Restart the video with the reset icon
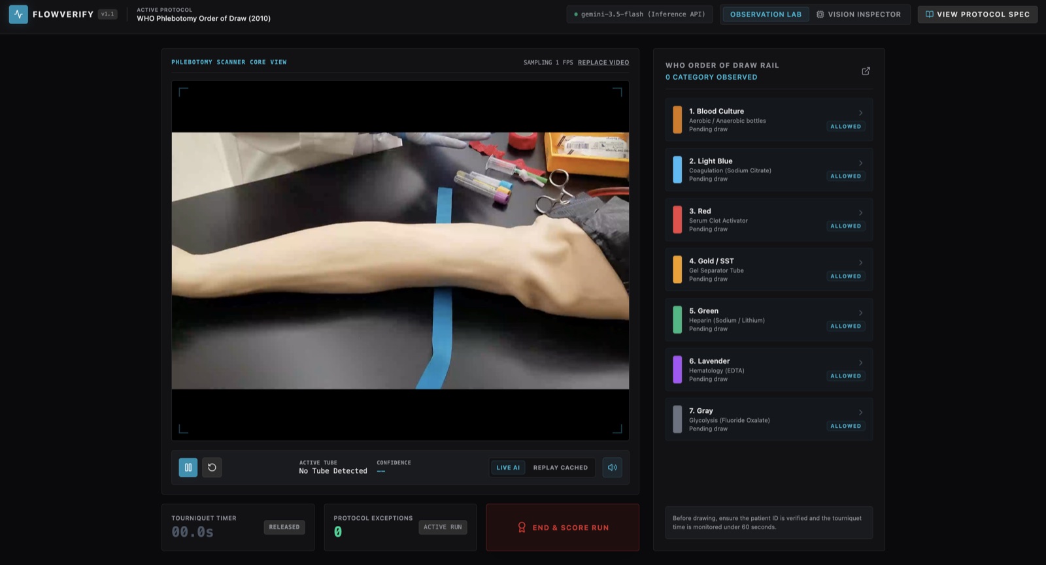This screenshot has height=565, width=1046. click(212, 467)
